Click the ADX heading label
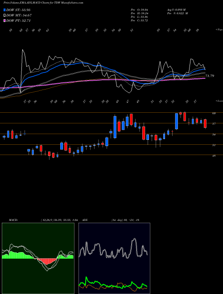Screen dimensions: 223x294 point(85,220)
